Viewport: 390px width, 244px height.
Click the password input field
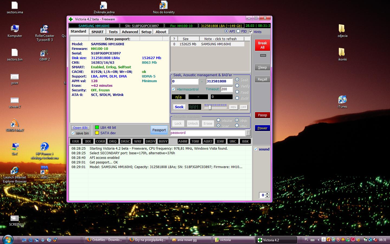pos(208,133)
